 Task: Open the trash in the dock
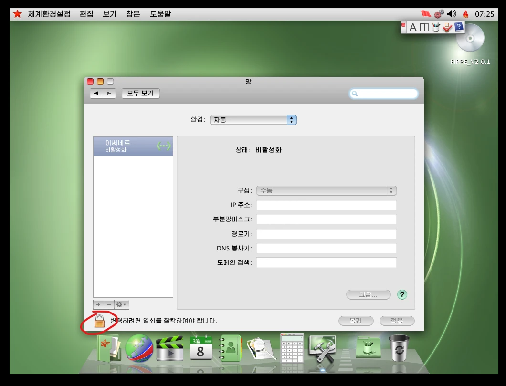tap(398, 348)
